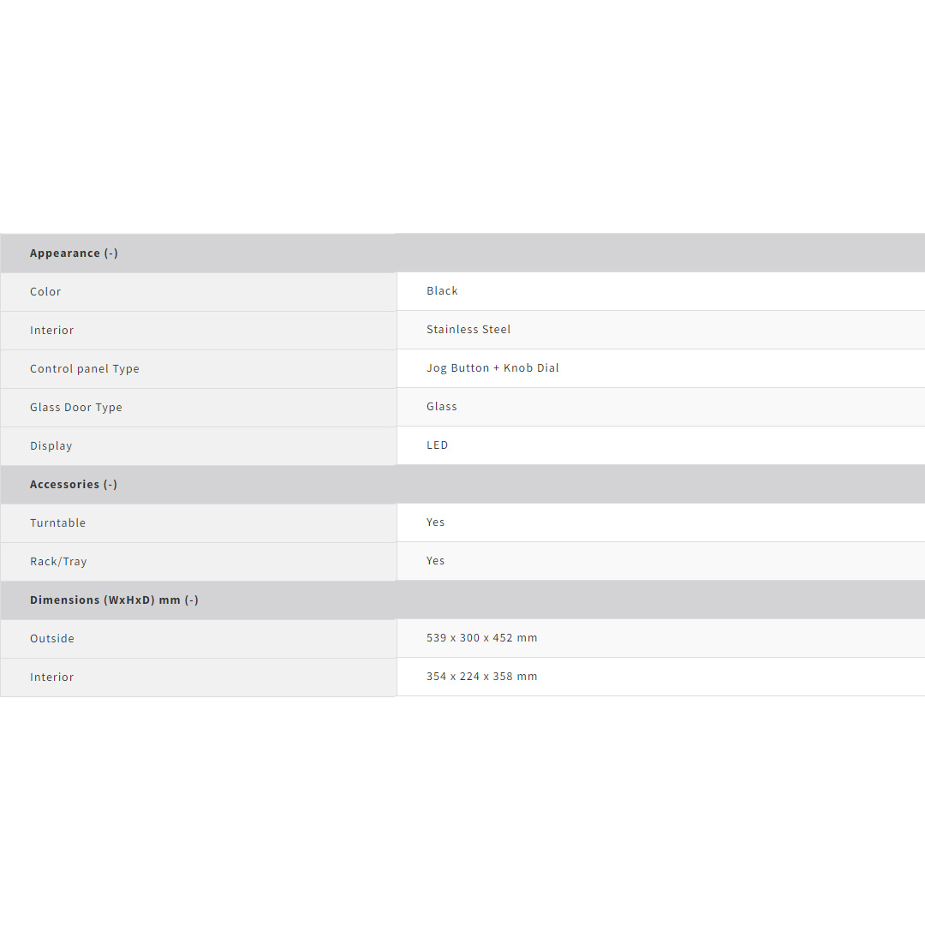
Task: Click the Glass Door Type label
Action: 76,408
